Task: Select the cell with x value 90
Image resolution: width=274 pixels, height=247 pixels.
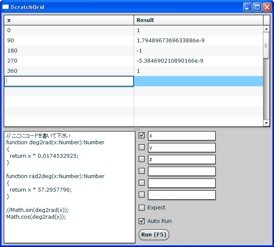Action: (69, 41)
